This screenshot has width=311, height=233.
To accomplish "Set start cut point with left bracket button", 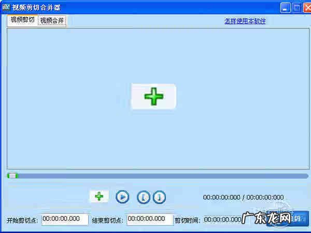I will [x=144, y=197].
